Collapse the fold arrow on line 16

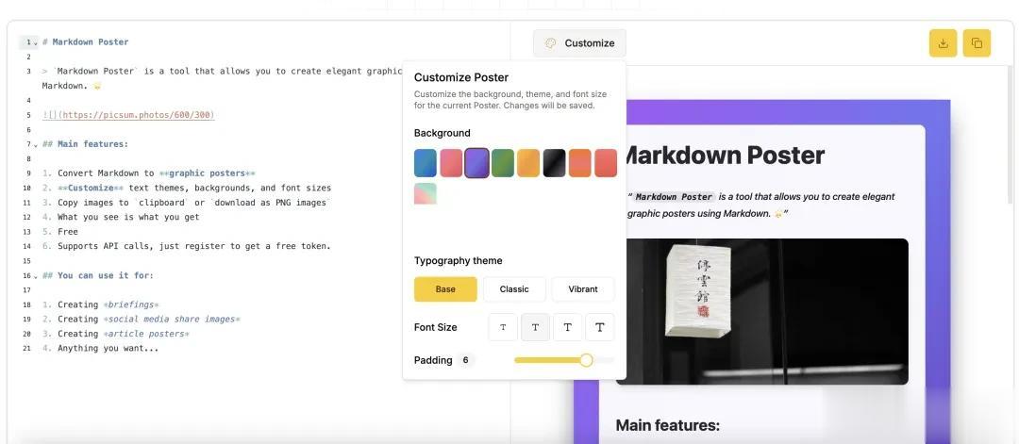click(x=35, y=276)
